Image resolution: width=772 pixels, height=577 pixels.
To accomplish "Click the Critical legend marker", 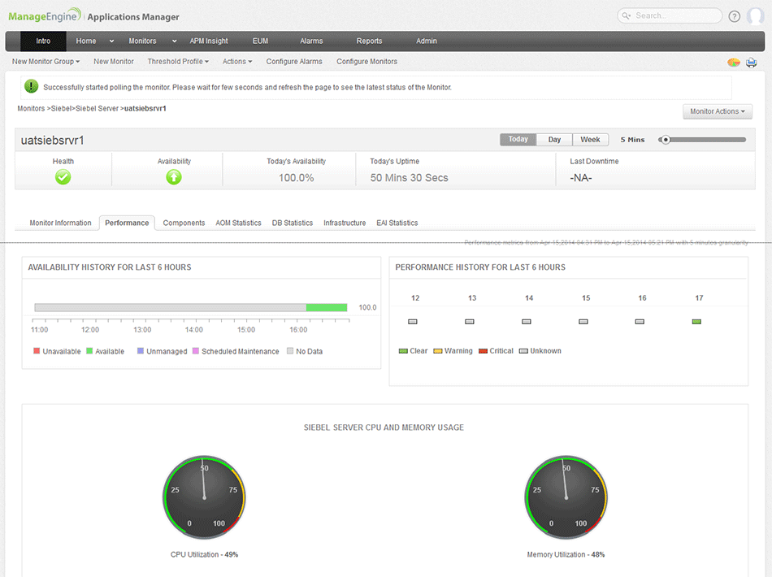I will 483,351.
